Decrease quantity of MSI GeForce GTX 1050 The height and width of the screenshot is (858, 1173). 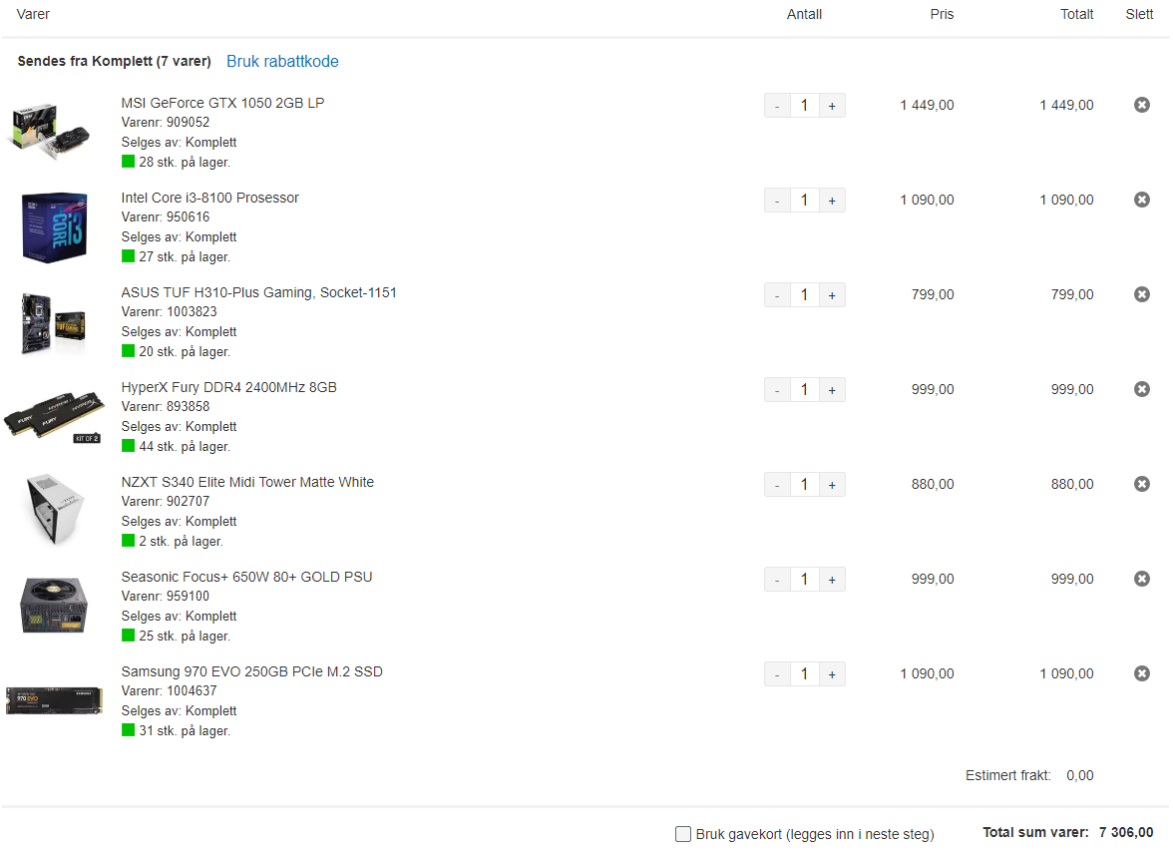point(777,106)
